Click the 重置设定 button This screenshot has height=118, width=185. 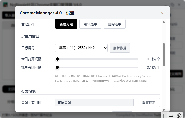click(149, 103)
